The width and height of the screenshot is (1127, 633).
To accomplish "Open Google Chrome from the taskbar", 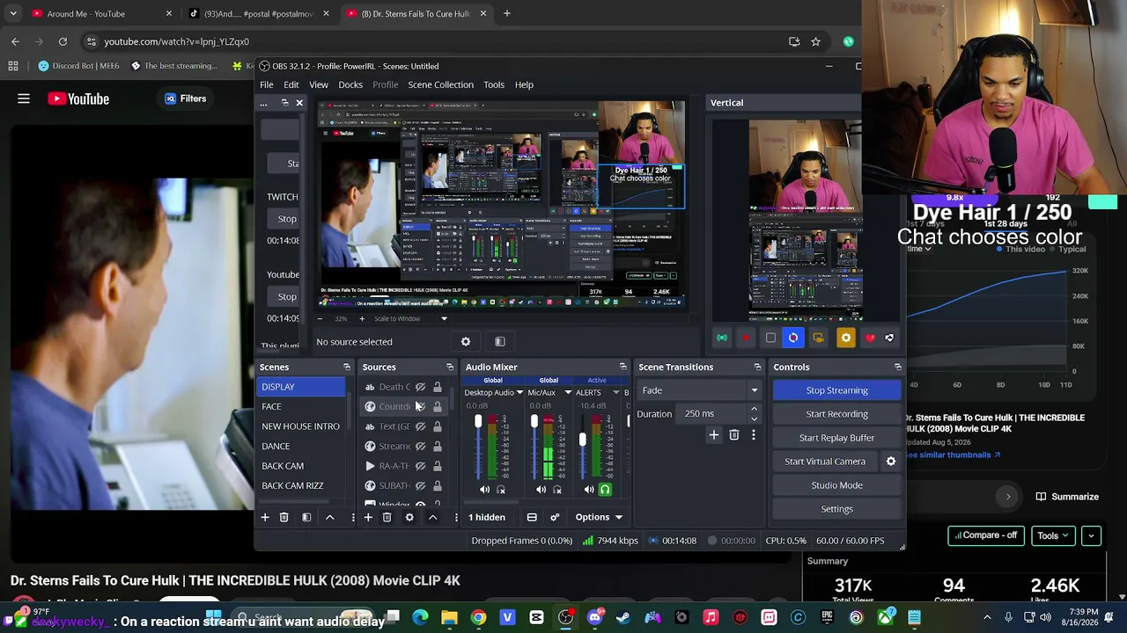I will (478, 617).
